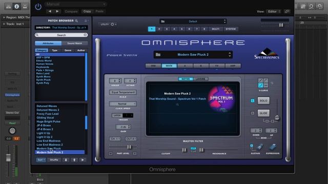Open the View Editor dropdown
Viewport: 328px width, 184px height.
274,11
